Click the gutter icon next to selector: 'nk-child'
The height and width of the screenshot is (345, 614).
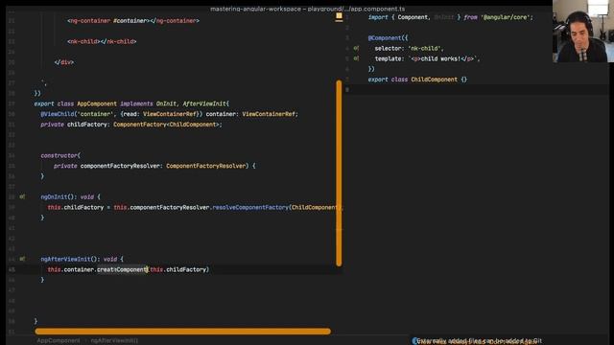tap(356, 48)
